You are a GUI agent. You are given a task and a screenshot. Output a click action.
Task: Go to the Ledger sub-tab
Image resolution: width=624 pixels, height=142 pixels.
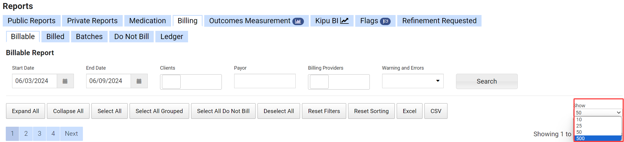(x=172, y=37)
